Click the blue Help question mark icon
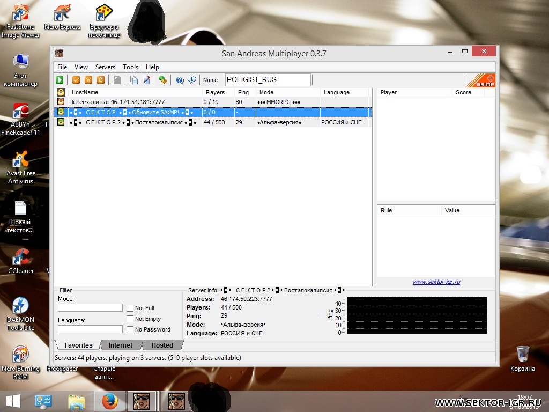 coord(180,80)
